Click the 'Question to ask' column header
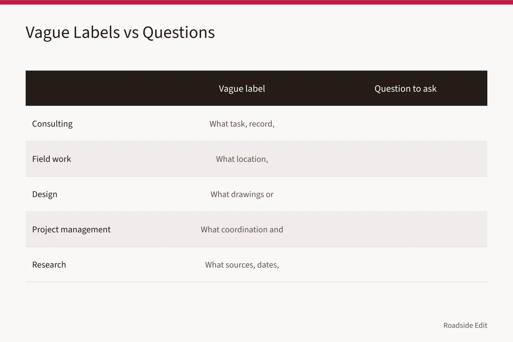This screenshot has height=342, width=513. click(406, 89)
